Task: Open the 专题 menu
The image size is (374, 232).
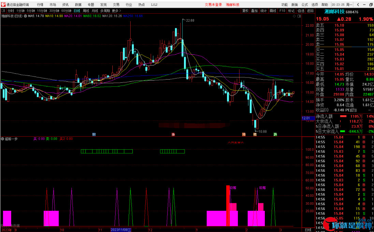Action: [x=91, y=4]
